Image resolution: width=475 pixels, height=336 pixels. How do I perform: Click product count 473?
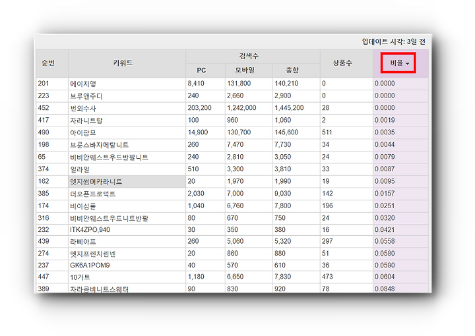327,277
